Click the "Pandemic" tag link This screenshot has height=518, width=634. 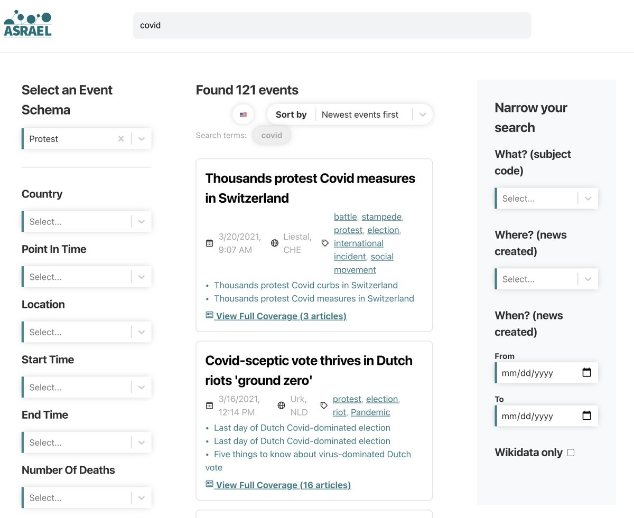370,412
